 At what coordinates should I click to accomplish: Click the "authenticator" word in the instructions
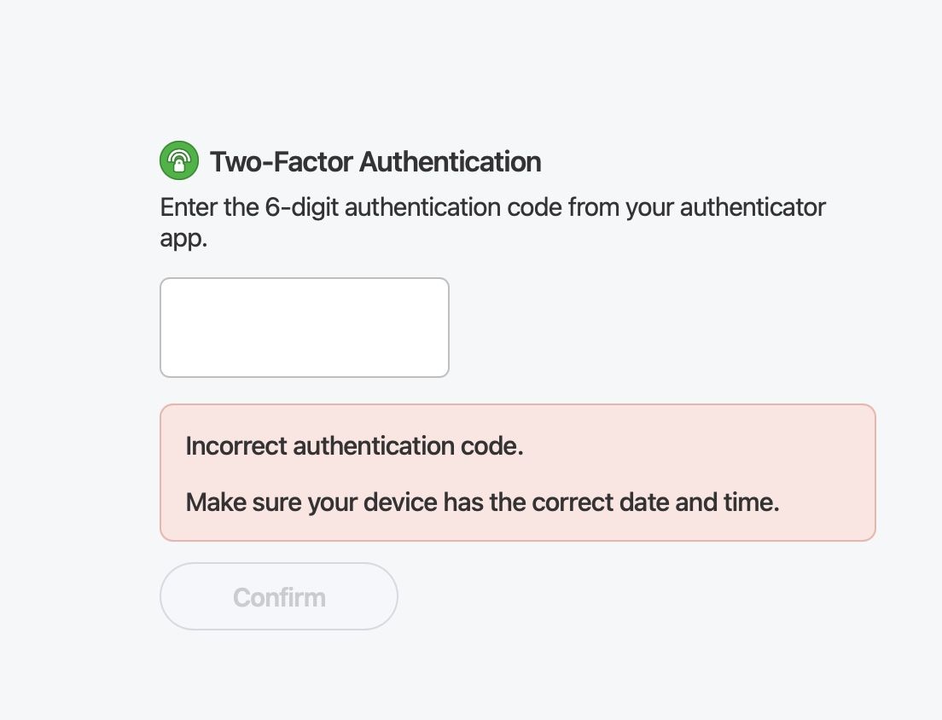point(753,207)
